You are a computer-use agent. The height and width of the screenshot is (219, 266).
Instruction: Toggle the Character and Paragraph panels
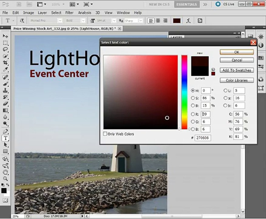pos(200,21)
